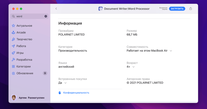The width and height of the screenshot is (207, 109).
Task: Click the language value английский
Action: click(66, 67)
